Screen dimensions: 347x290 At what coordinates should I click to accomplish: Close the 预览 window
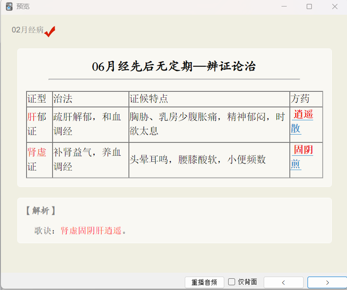click(x=335, y=6)
